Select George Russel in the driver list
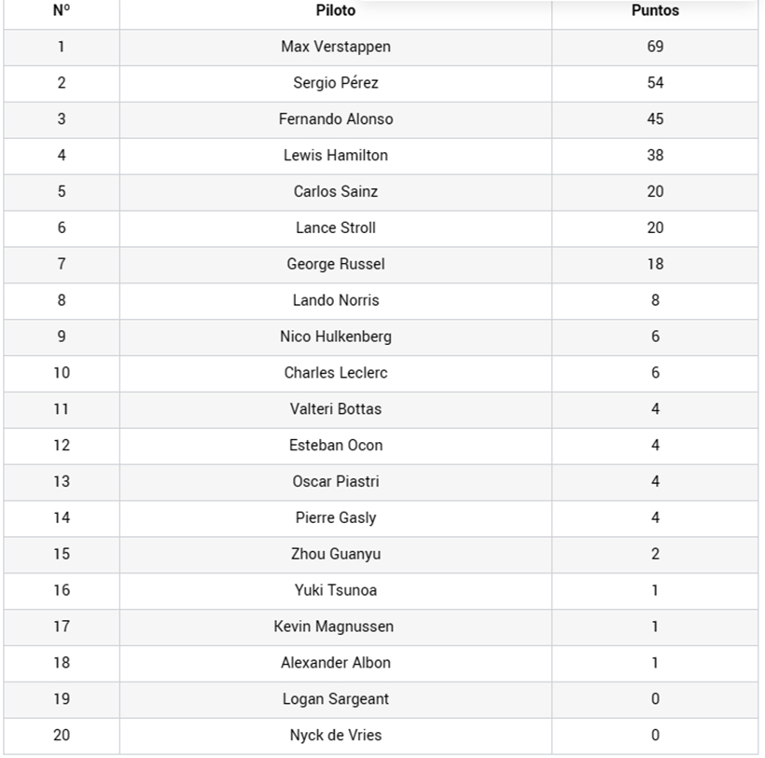Screen dimensions: 765x758 [x=335, y=264]
